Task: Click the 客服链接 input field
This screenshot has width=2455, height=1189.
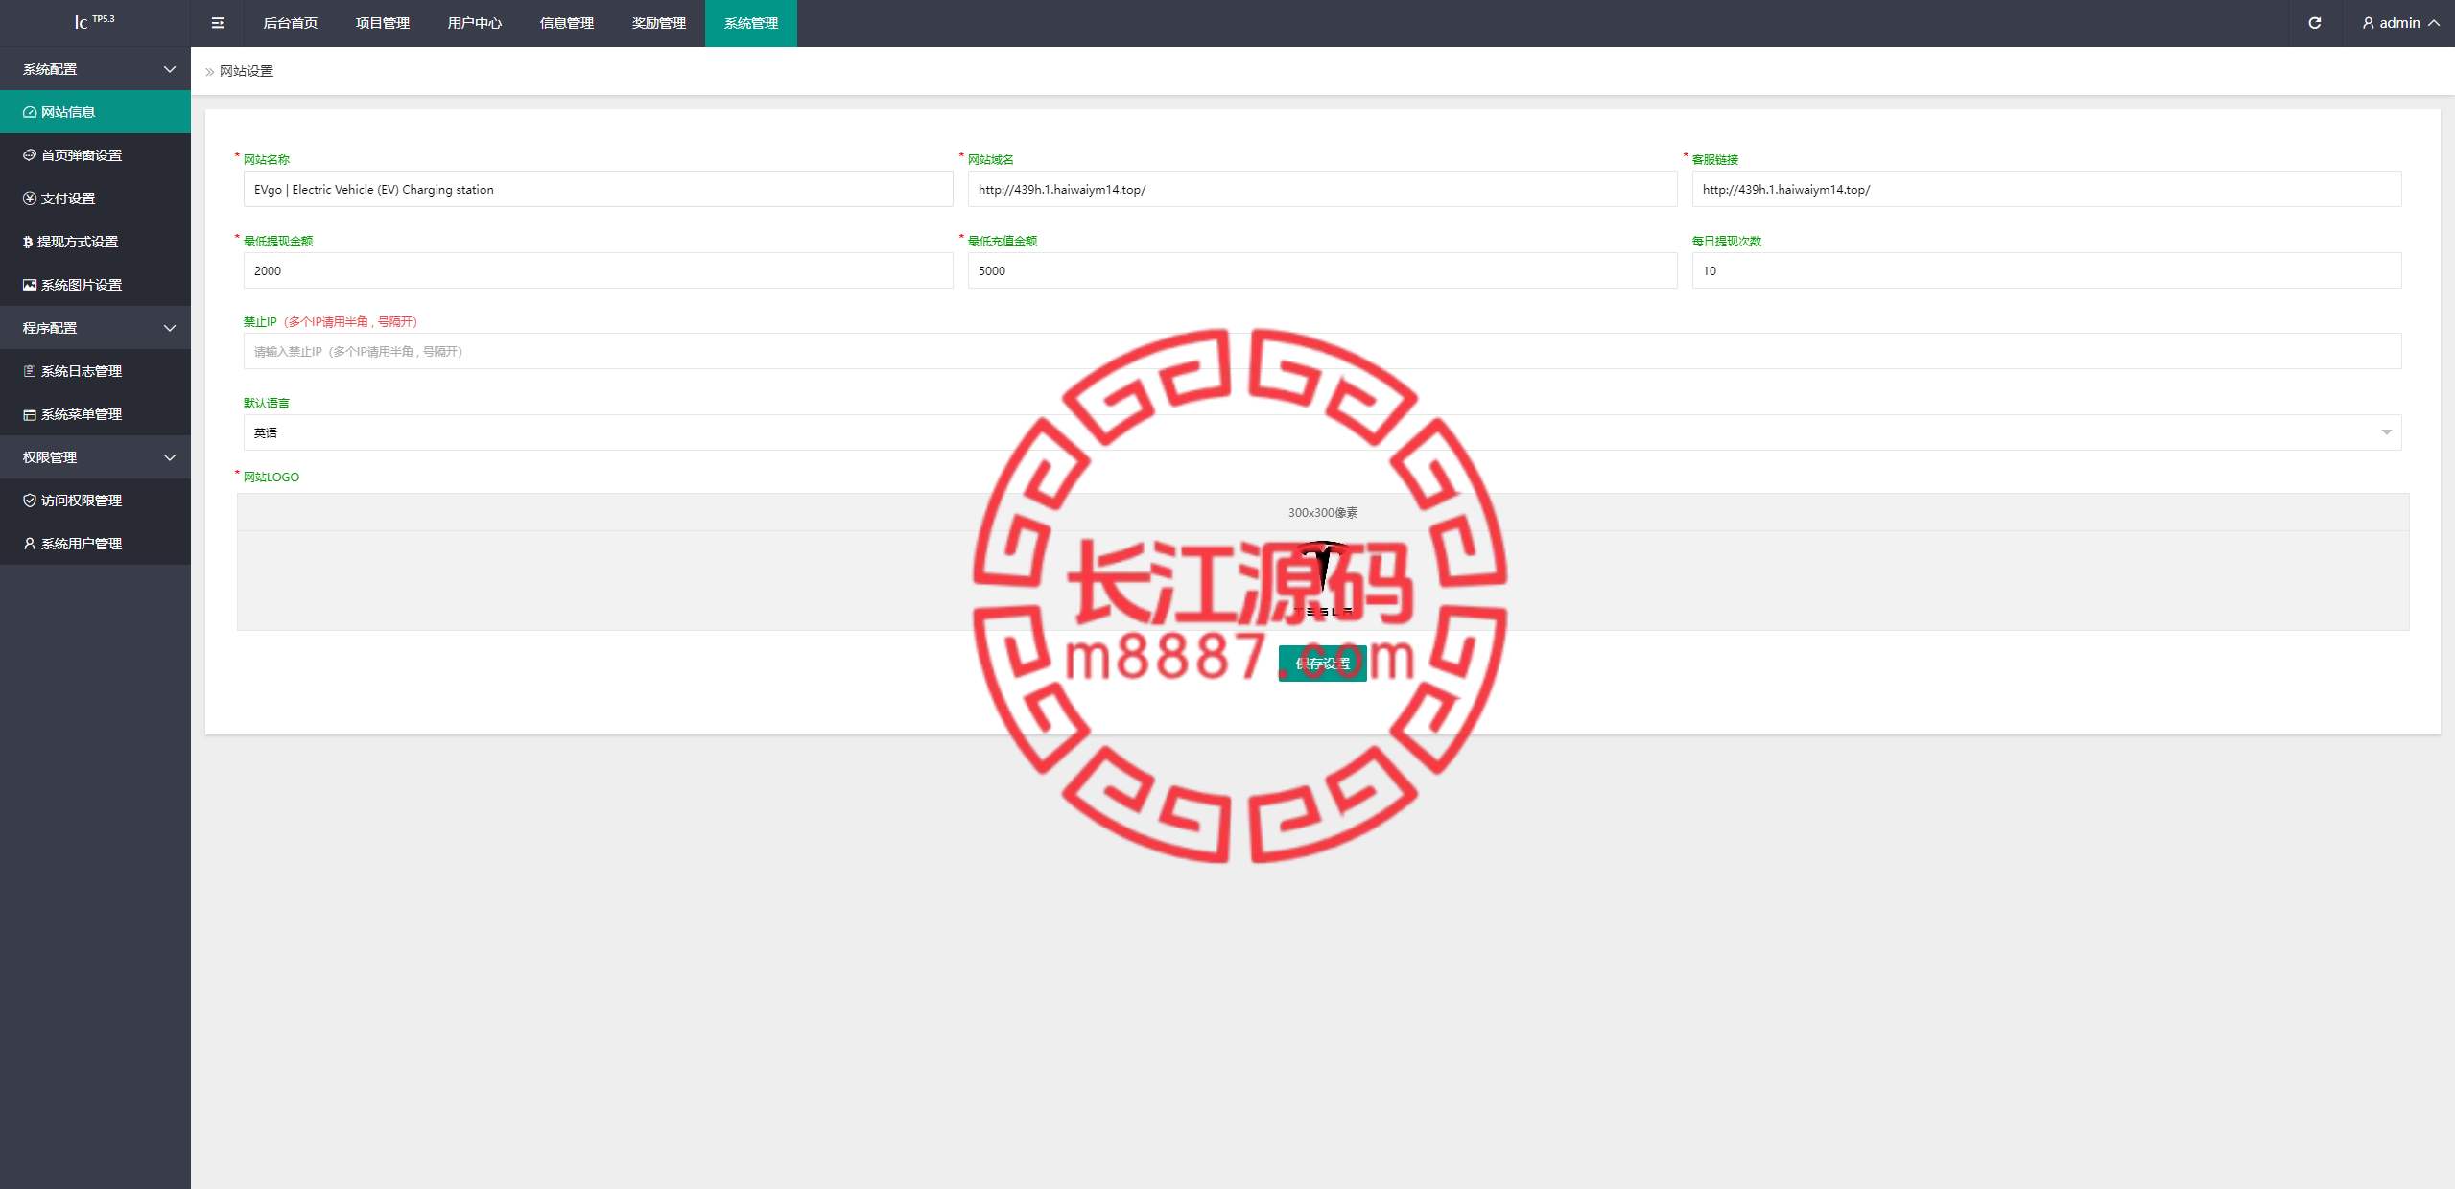Action: click(2046, 189)
